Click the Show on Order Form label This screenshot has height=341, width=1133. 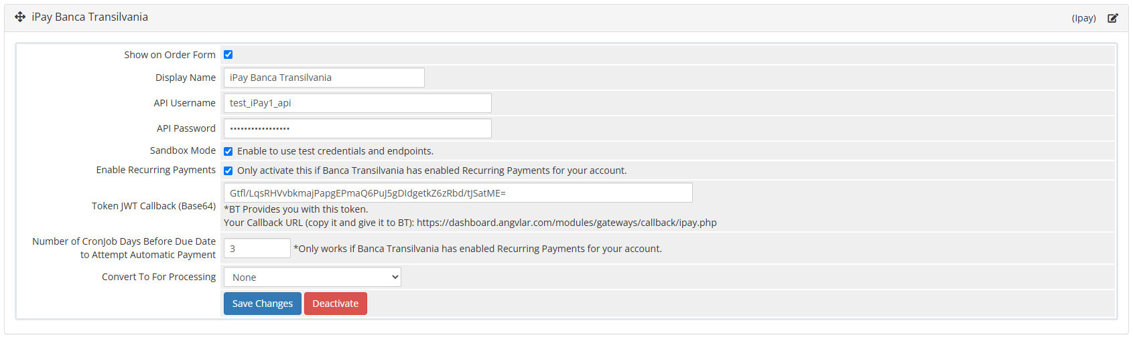[x=170, y=55]
